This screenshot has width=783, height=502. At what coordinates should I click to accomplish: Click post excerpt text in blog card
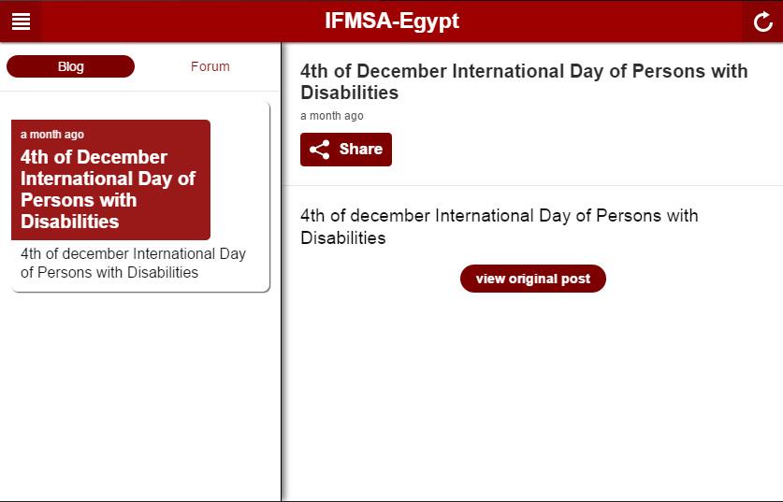click(x=133, y=263)
